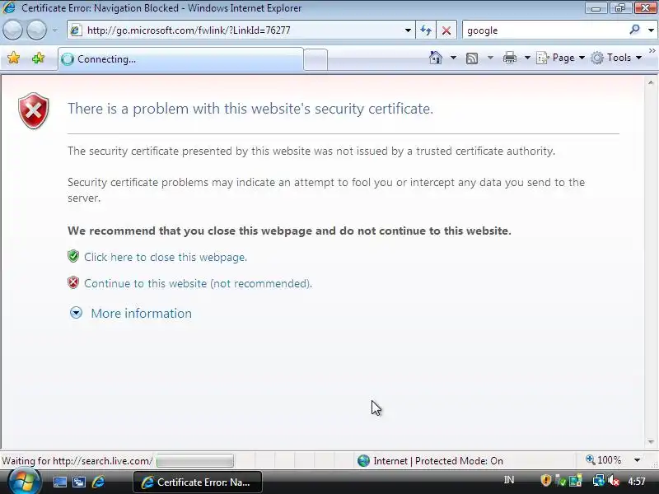
Task: Click Switch between windows quick launch icon
Action: point(79,482)
